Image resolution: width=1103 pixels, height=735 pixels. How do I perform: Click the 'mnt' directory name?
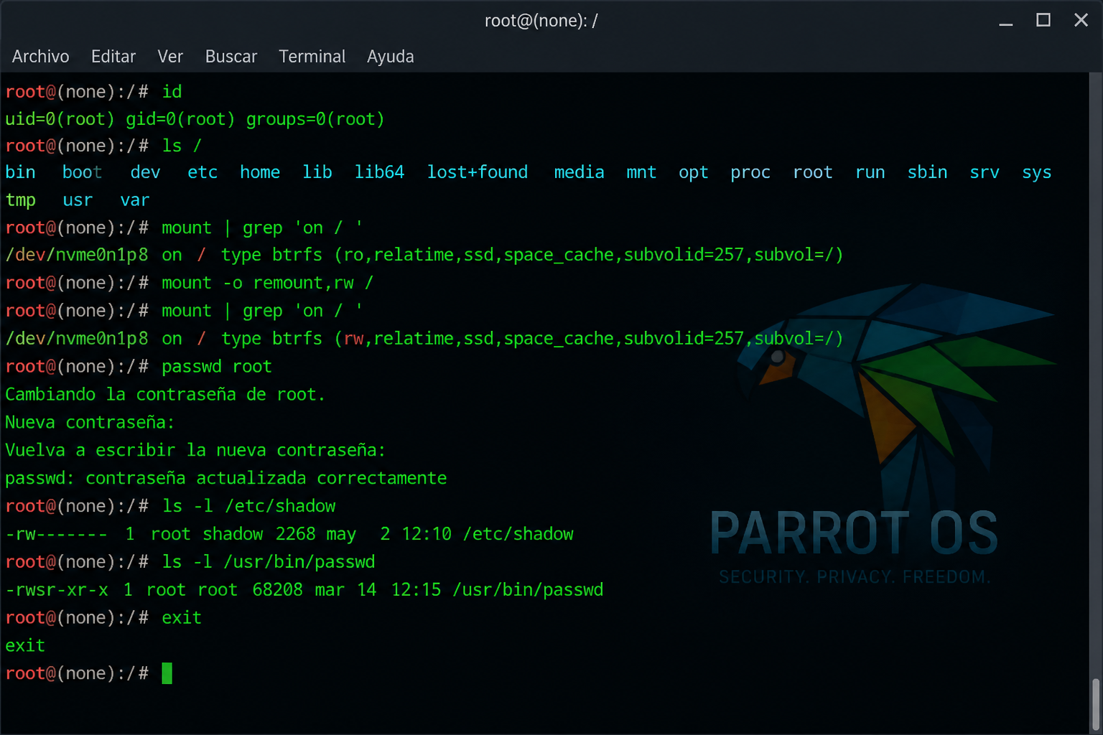641,172
